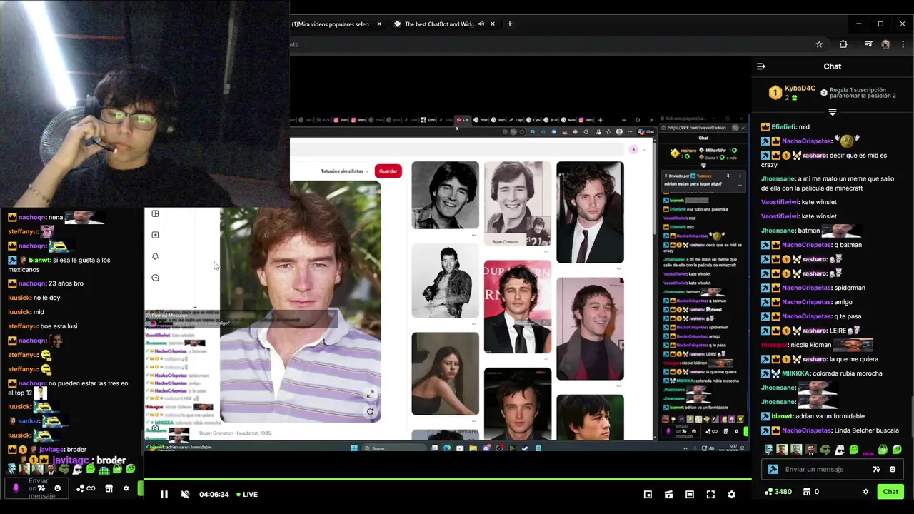Open the red carpet man pin
914x514 pixels.
coord(518,306)
